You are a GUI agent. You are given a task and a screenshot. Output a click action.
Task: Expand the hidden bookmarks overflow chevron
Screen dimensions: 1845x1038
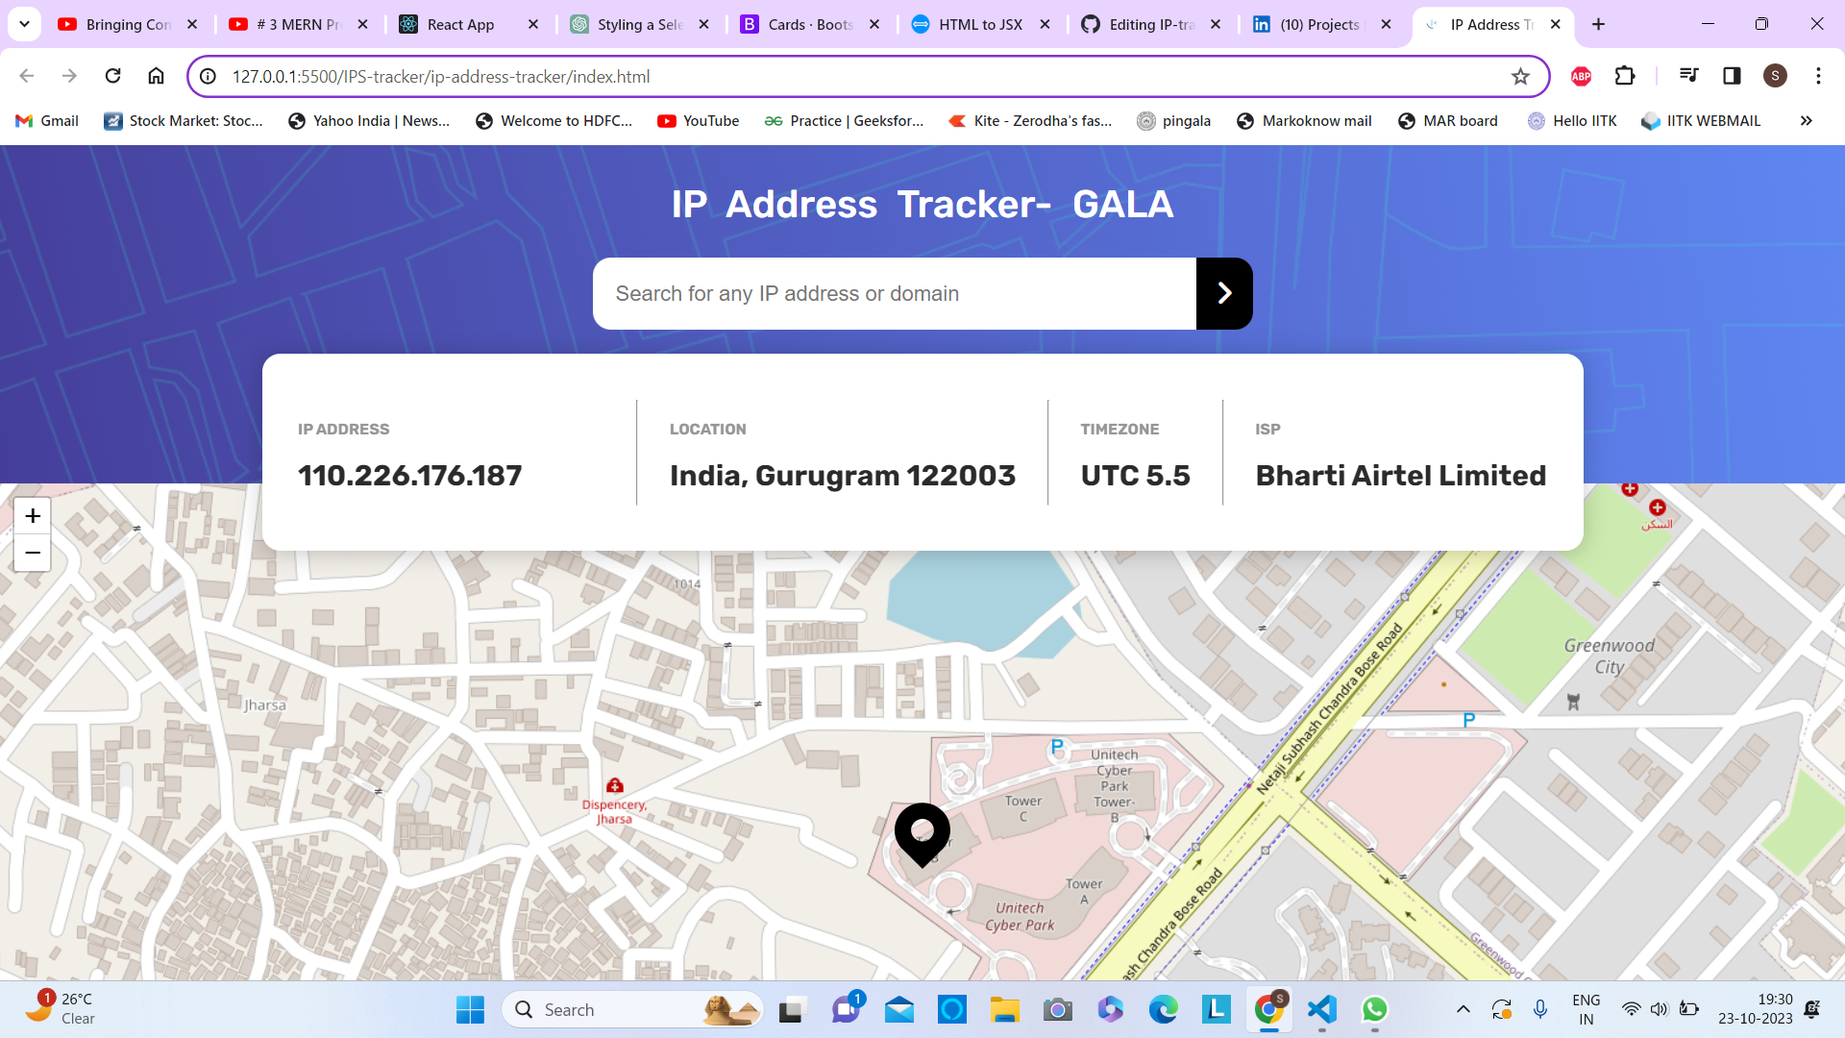point(1807,120)
